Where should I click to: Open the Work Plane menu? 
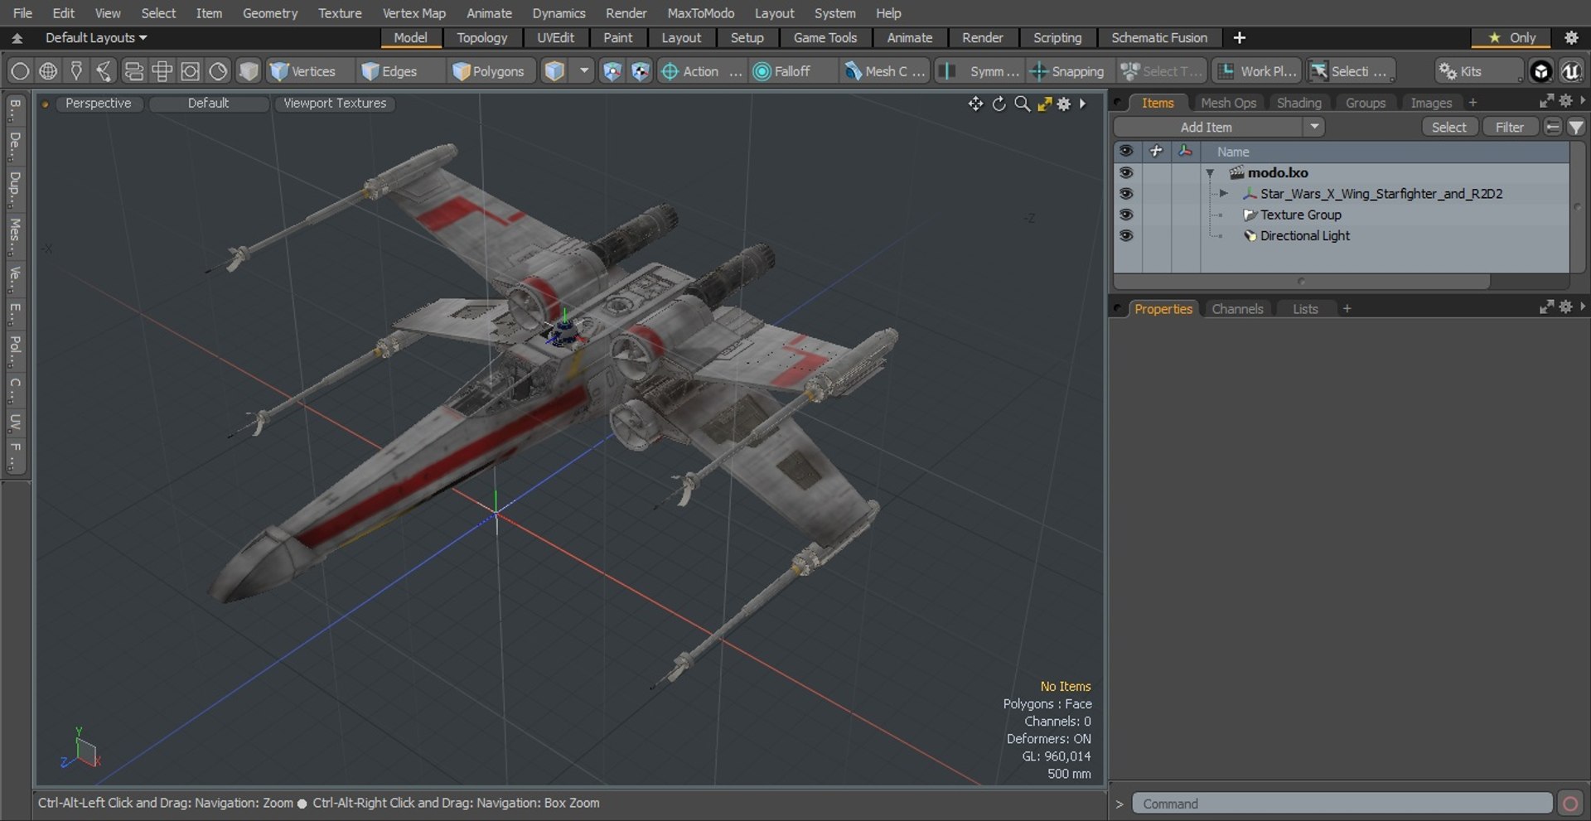pyautogui.click(x=1258, y=71)
